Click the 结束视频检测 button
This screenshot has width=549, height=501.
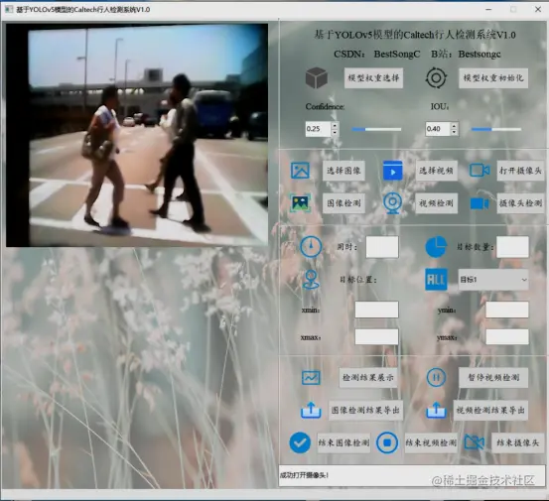coord(431,442)
